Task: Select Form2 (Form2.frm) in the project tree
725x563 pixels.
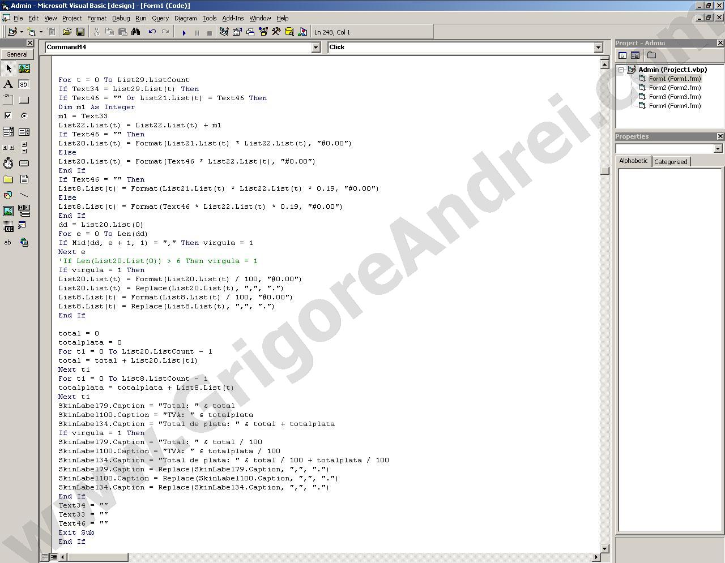Action: tap(675, 88)
